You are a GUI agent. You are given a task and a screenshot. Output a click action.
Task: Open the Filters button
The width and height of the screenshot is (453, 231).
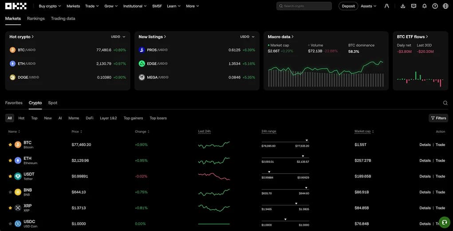point(438,118)
